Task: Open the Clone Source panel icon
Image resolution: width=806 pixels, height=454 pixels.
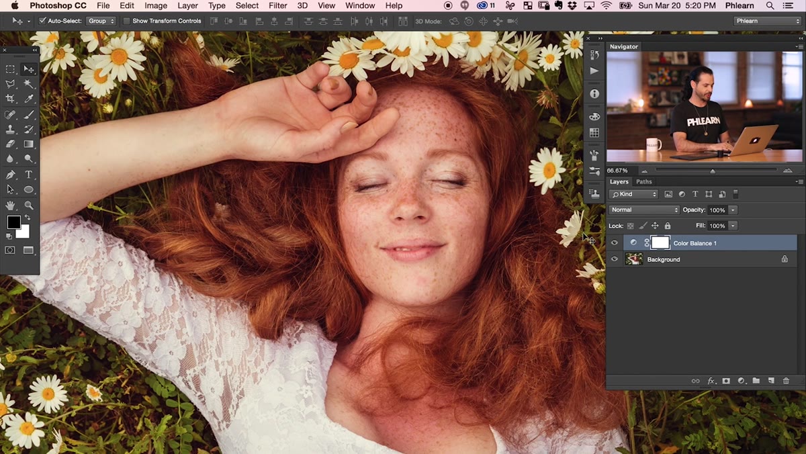Action: (594, 194)
